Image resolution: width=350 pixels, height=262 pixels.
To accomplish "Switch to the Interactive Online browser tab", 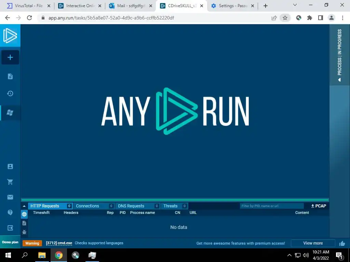I will [x=79, y=6].
